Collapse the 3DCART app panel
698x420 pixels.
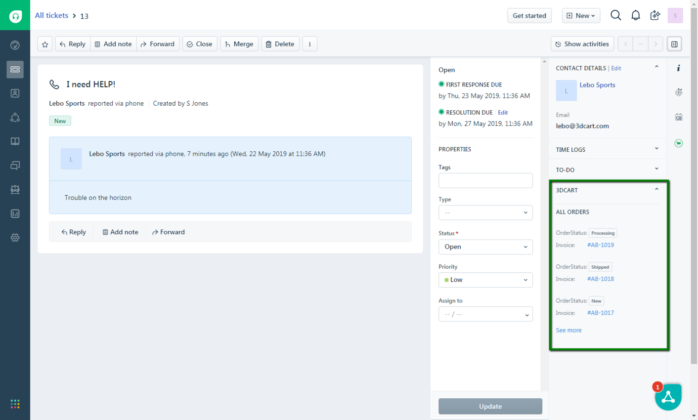[x=656, y=189]
